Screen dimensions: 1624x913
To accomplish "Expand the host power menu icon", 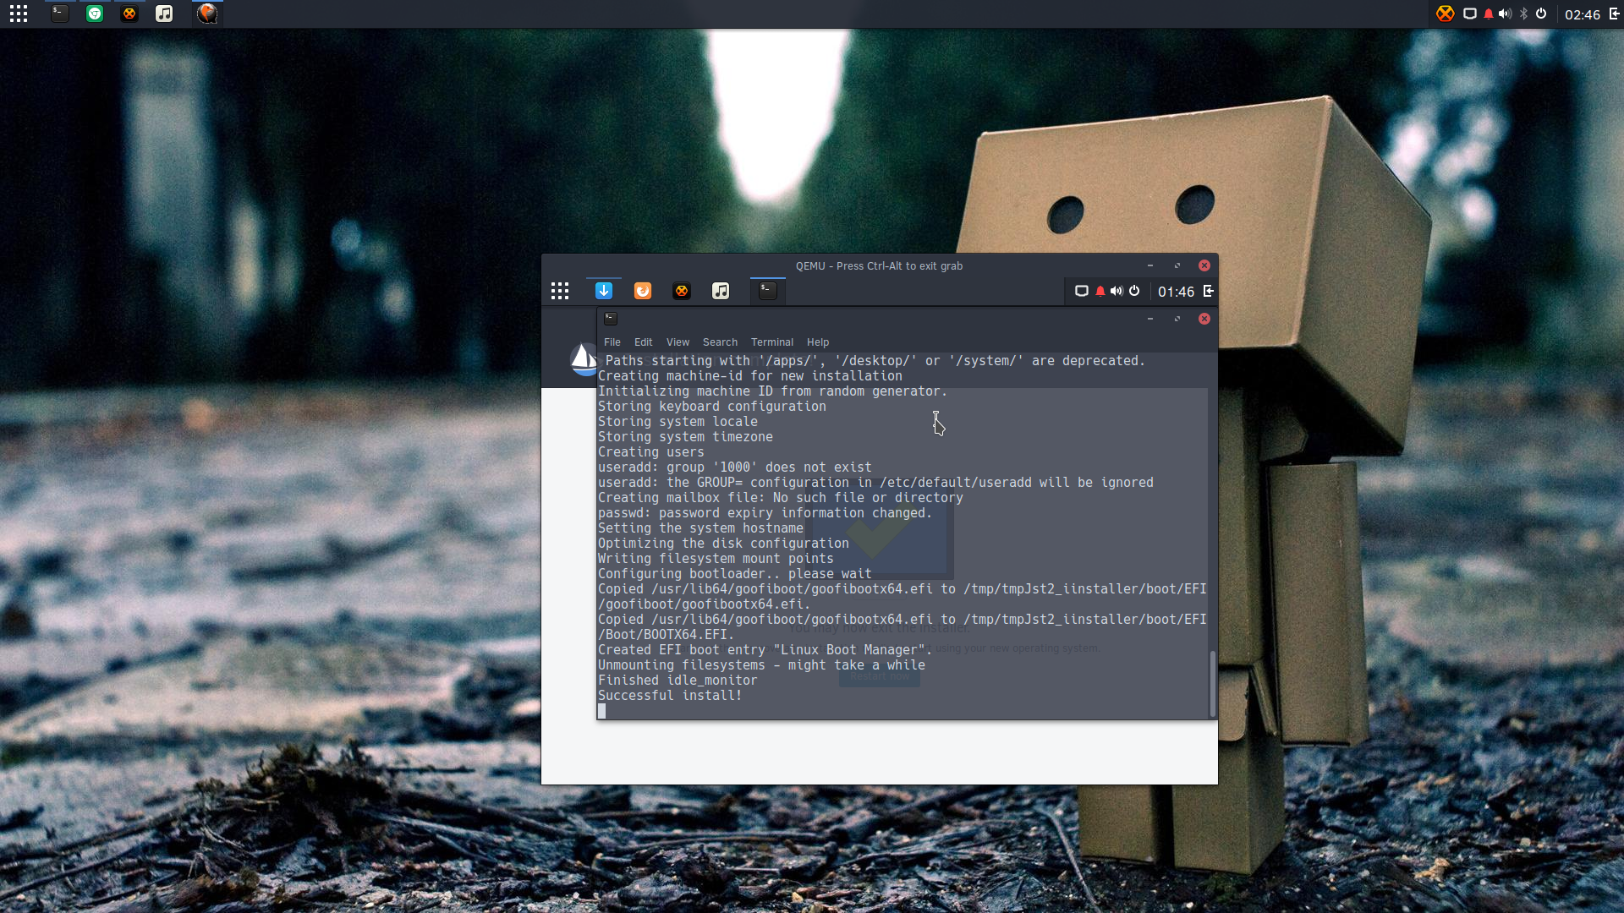I will click(x=1541, y=14).
